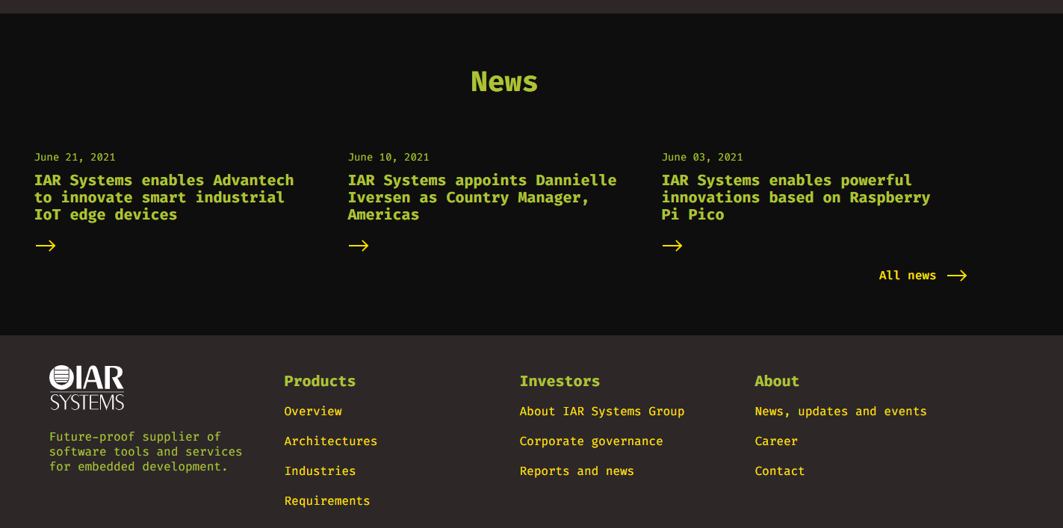Visit About IAR Systems Group
This screenshot has width=1063, height=528.
602,411
